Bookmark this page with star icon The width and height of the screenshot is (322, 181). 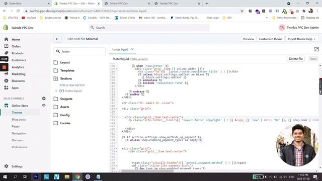pyautogui.click(x=242, y=11)
